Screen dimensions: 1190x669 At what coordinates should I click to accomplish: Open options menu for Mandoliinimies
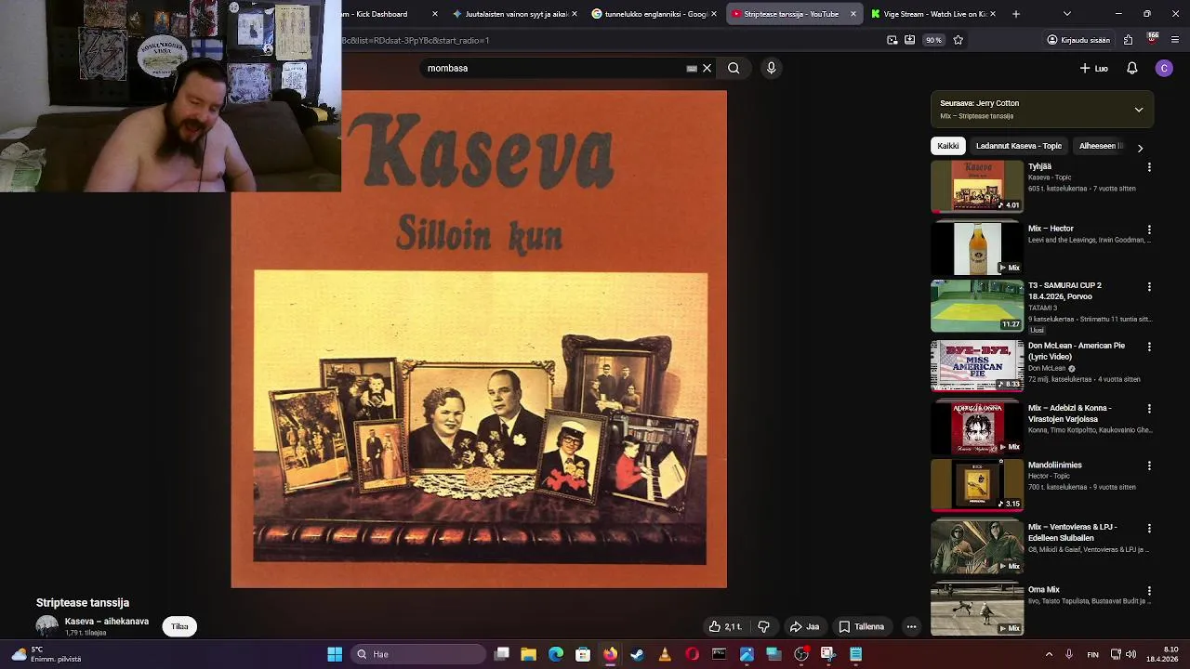(1149, 466)
